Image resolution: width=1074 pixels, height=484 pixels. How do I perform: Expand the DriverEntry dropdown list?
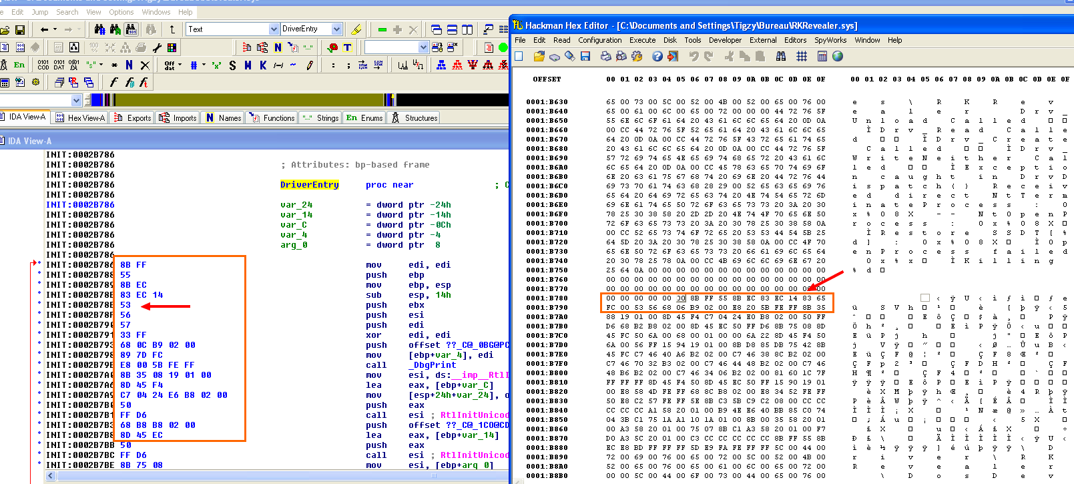pyautogui.click(x=336, y=29)
